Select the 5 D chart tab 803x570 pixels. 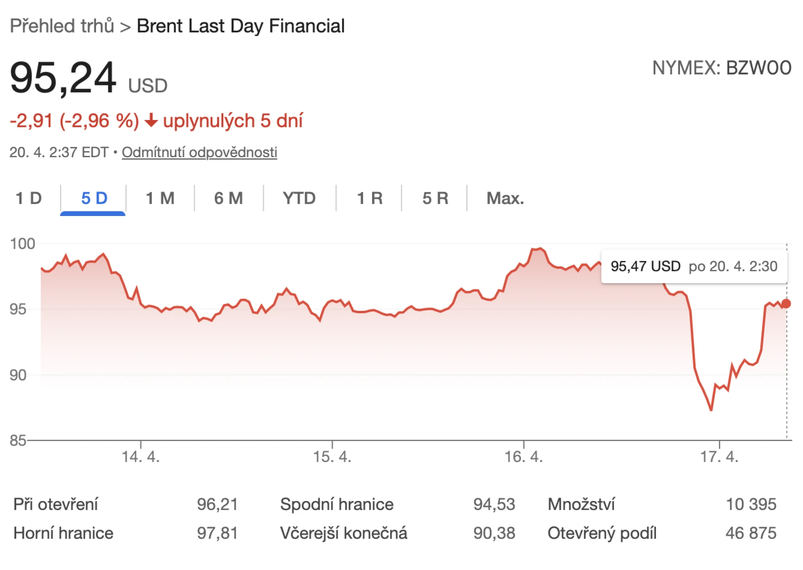coord(94,198)
